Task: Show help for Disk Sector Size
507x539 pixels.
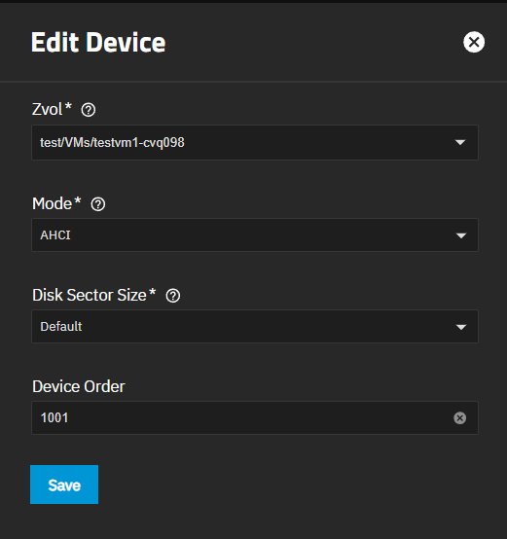Action: (x=173, y=296)
